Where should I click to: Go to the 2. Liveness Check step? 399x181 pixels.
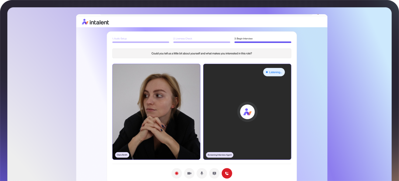(183, 39)
